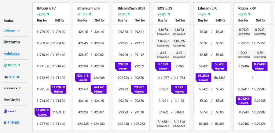This screenshot has height=133, width=275.
Task: Click BitcoinCash sell price 292.283
Action: pyautogui.click(x=139, y=124)
